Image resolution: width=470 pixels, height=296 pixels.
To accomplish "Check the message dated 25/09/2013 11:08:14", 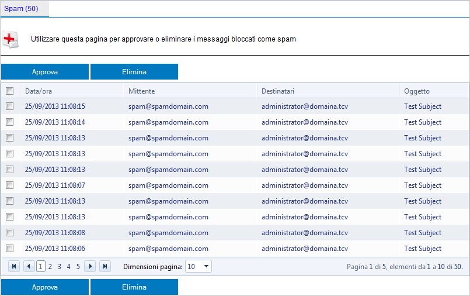I will pos(9,122).
